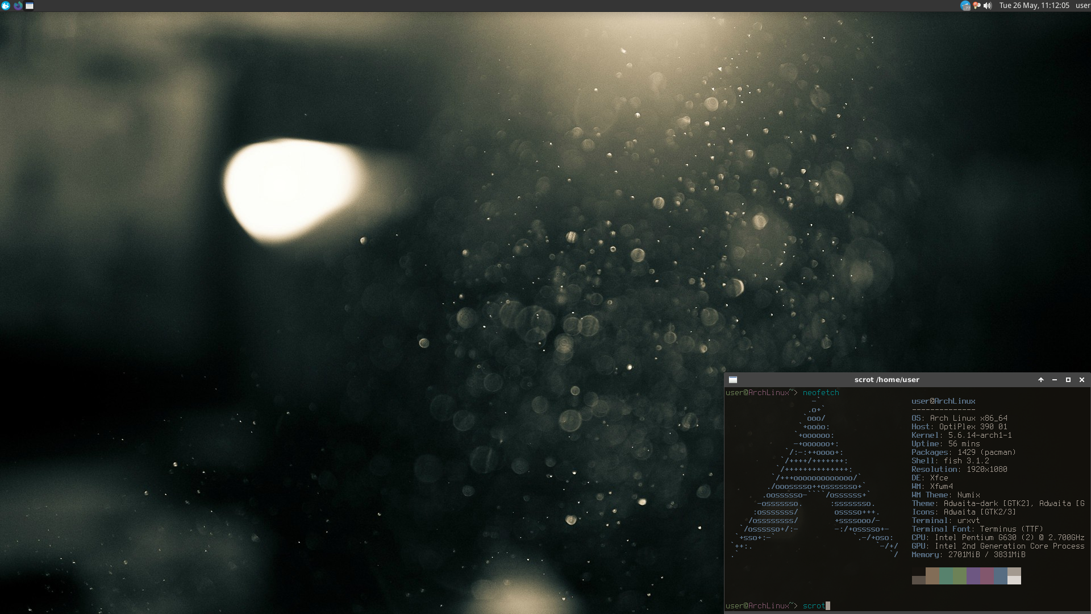Click the 'Kernel: 5.6.14-arch1-1' line

pos(961,435)
